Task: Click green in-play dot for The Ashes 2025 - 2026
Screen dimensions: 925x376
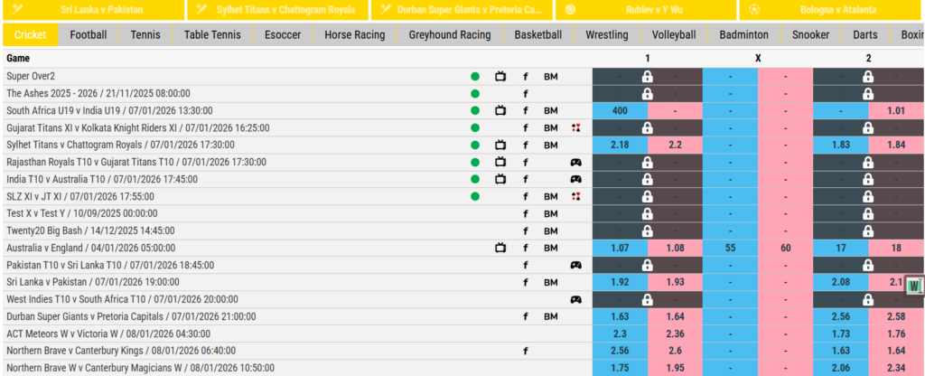Action: point(475,93)
